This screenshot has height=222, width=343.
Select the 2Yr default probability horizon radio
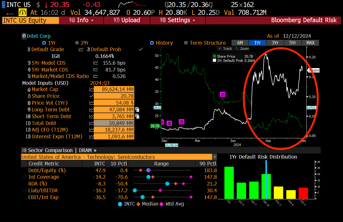(x=77, y=43)
